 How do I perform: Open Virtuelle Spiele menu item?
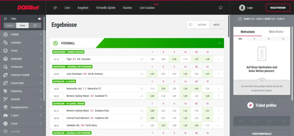[x=106, y=8]
